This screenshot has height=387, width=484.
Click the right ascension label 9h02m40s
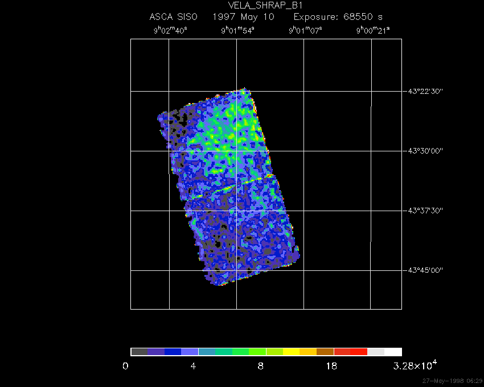[x=170, y=30]
